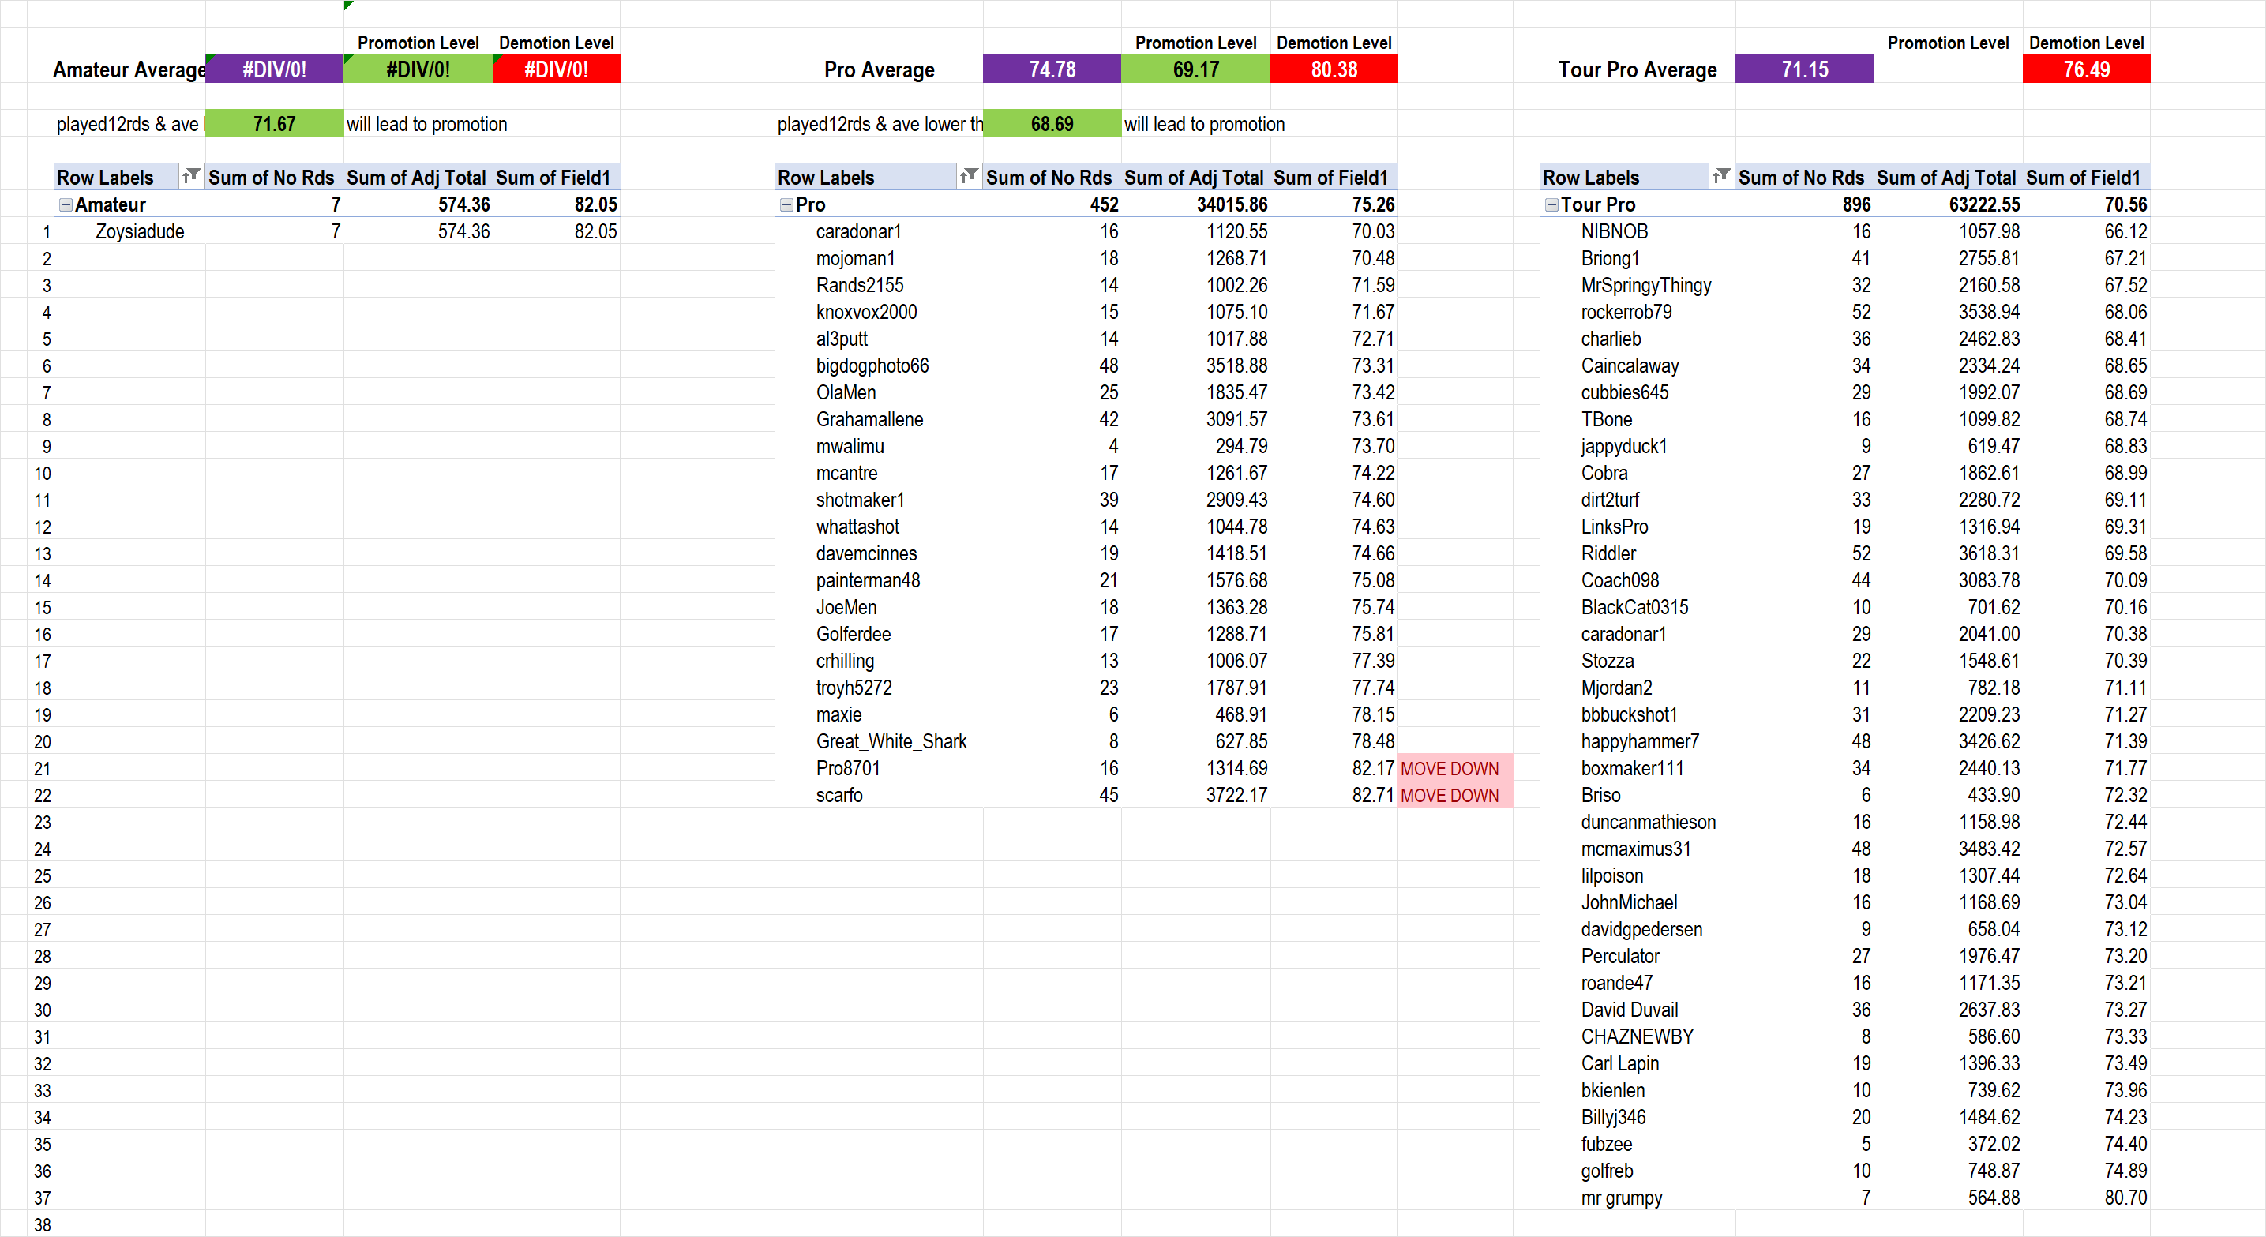The image size is (2266, 1237).
Task: Select the NIBNOB player cell
Action: coord(1614,231)
